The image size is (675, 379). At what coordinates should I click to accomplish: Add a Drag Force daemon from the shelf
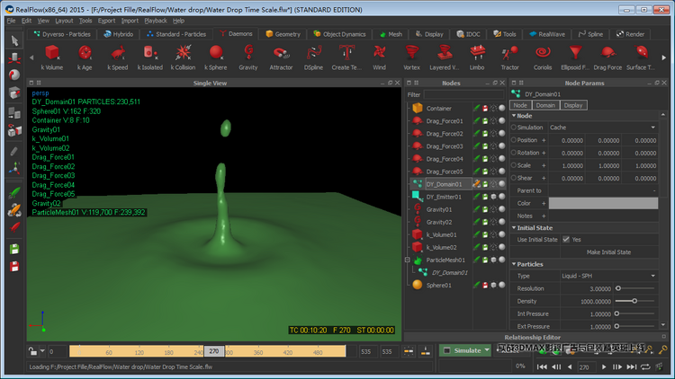[607, 57]
